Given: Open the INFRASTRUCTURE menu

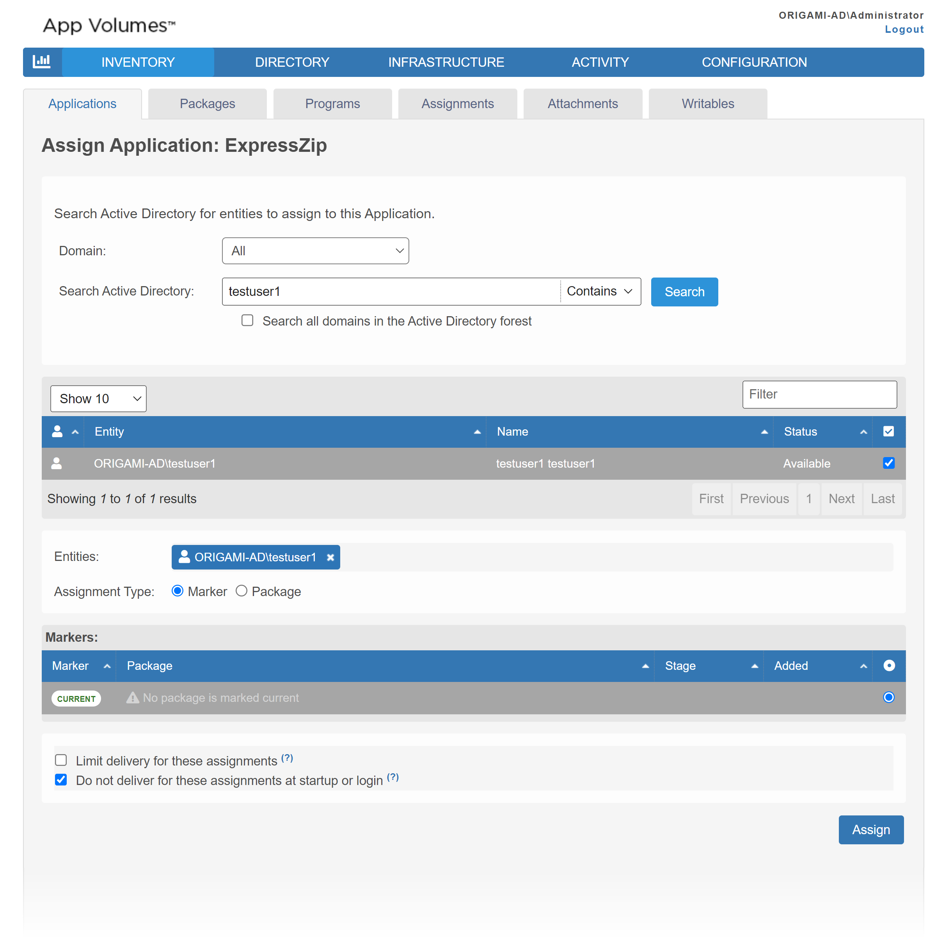Looking at the screenshot, I should point(446,62).
